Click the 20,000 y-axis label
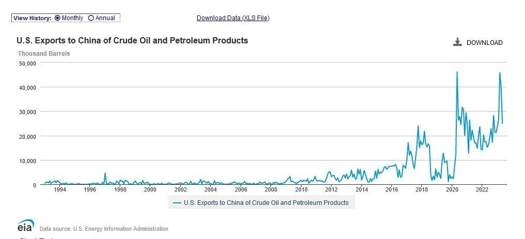Image resolution: width=525 pixels, height=239 pixels. pyautogui.click(x=27, y=136)
